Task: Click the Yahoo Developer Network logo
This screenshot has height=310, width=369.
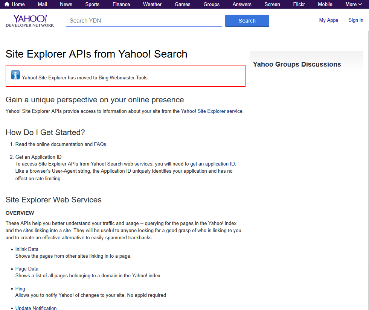Action: [x=30, y=21]
